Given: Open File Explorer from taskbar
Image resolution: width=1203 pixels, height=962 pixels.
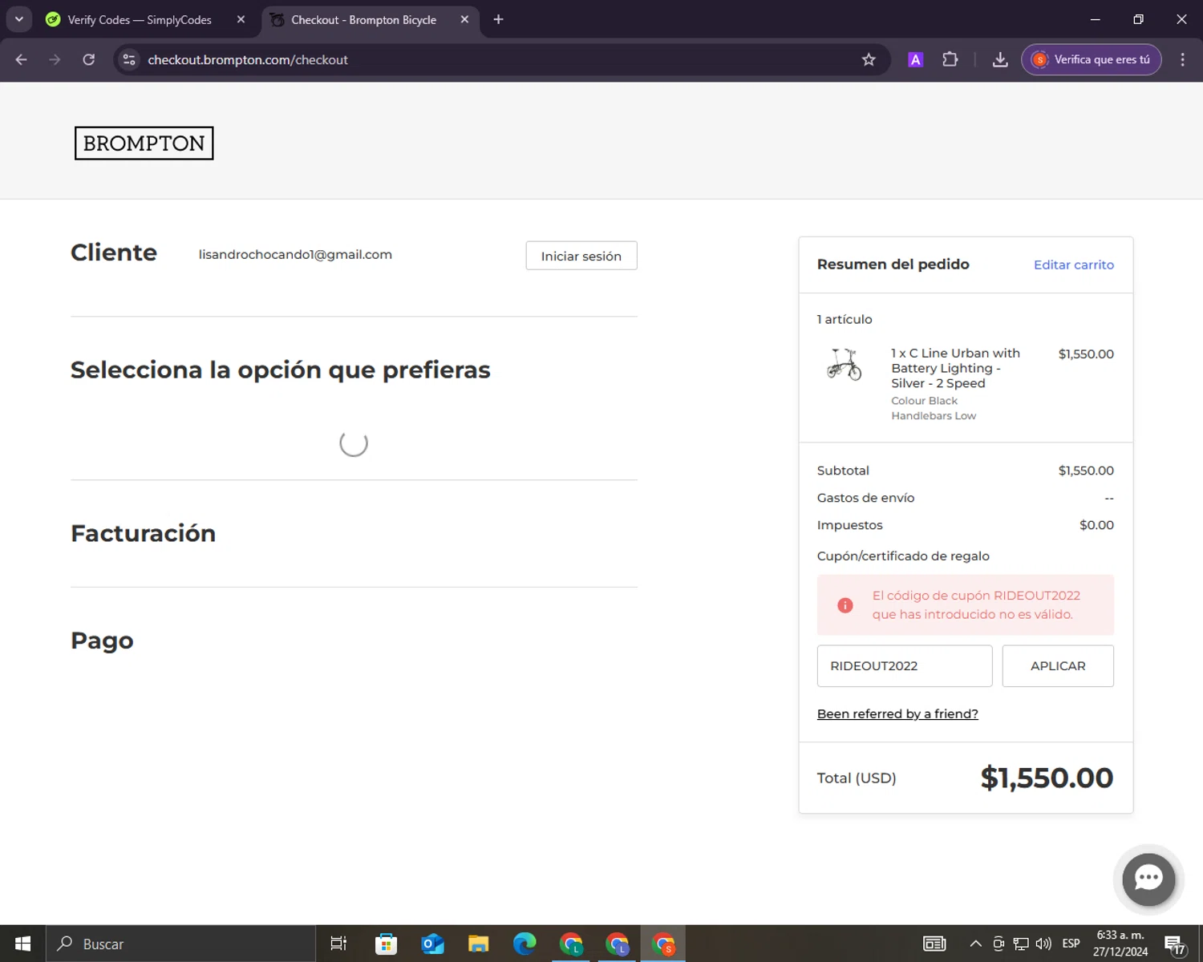Looking at the screenshot, I should [x=479, y=944].
